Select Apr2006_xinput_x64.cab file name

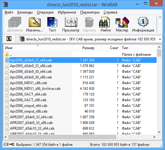(28, 106)
